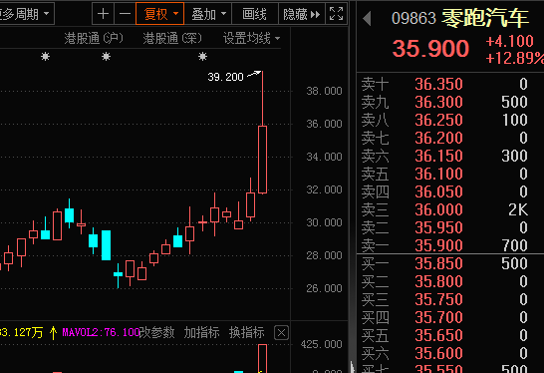The height and width of the screenshot is (373, 544).
Task: Open the 叠加 dropdown
Action: pos(208,14)
